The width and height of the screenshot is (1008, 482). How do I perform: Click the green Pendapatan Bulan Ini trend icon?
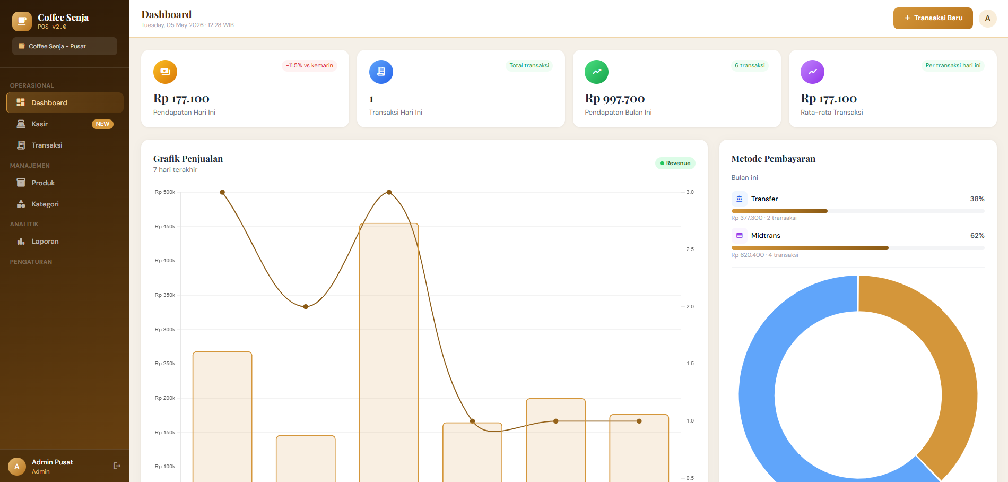click(x=597, y=72)
